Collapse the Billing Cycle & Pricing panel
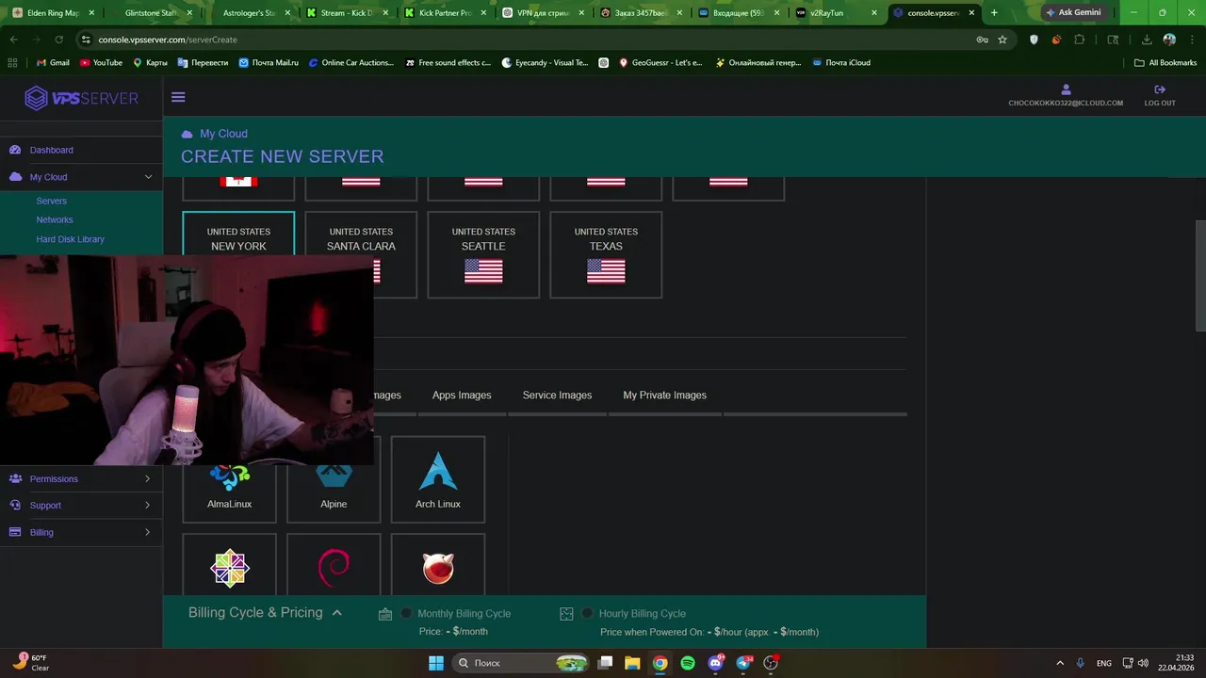The image size is (1206, 678). tap(336, 613)
